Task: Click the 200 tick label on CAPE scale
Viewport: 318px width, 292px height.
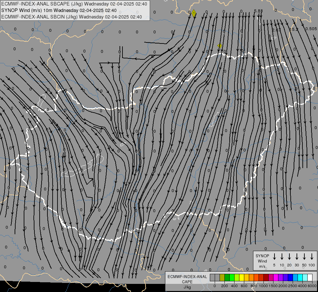Action: 224,286
